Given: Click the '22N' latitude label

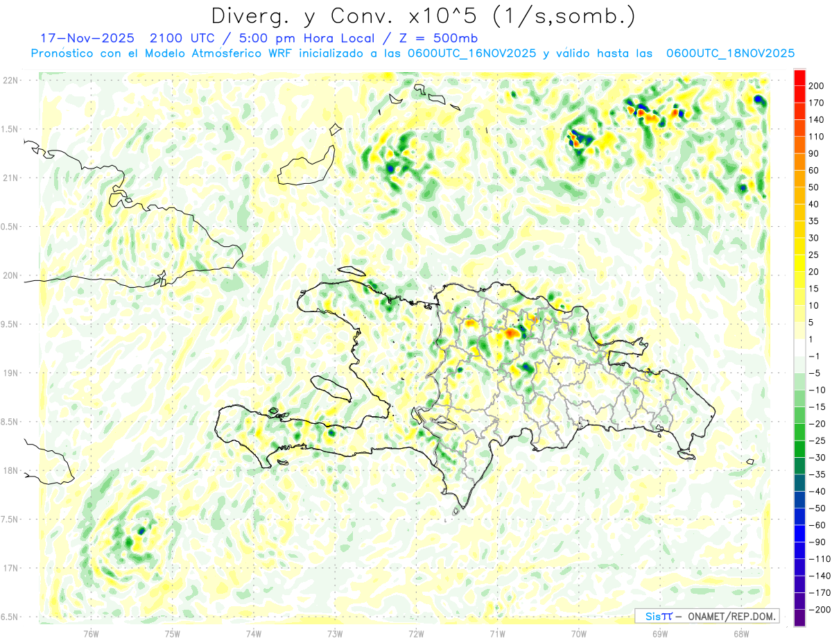Looking at the screenshot, I should [10, 80].
